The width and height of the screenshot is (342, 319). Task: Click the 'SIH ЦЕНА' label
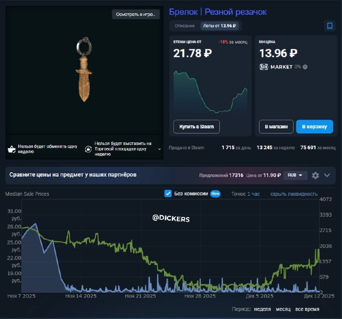267,42
